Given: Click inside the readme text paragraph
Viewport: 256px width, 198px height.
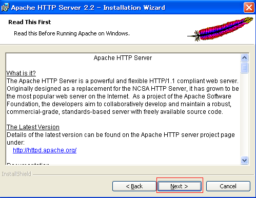Looking at the screenshot, I should coord(123,96).
